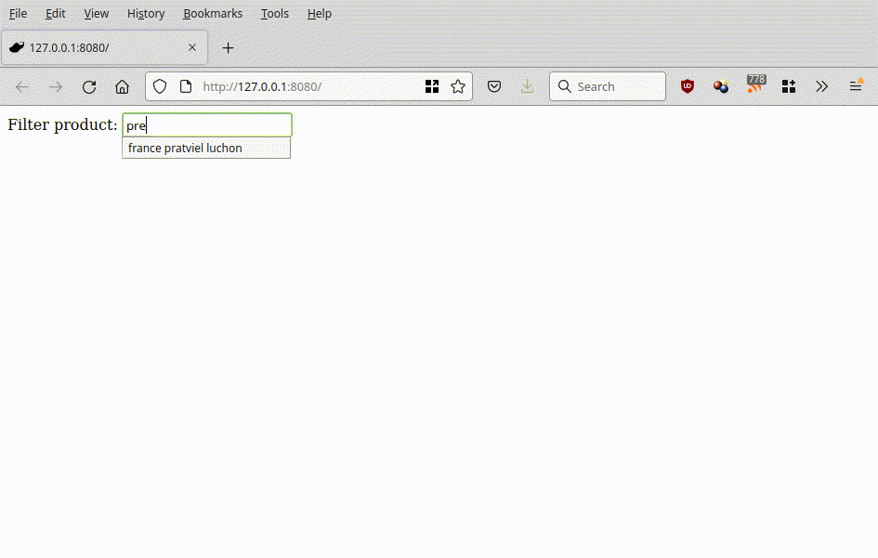Open tracking protection shield info
Screen dimensions: 878x558
(x=160, y=86)
